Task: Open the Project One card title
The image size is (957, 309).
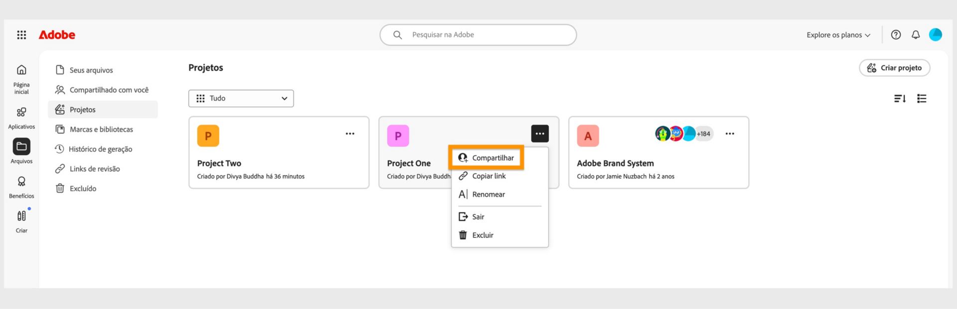Action: point(409,163)
